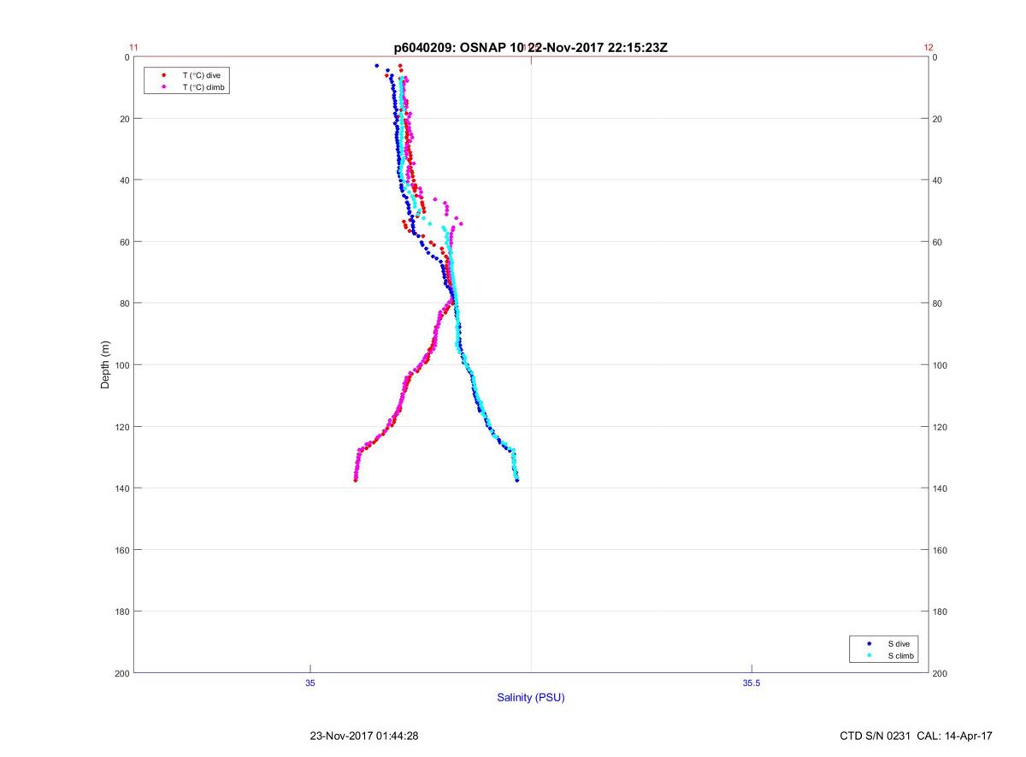Click the right-axis depth tick '60'
Screen dimensions: 1026x757
938,242
